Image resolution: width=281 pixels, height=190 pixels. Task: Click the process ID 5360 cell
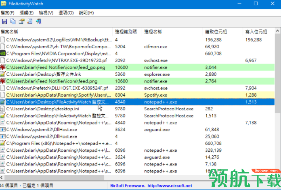[x=120, y=74]
